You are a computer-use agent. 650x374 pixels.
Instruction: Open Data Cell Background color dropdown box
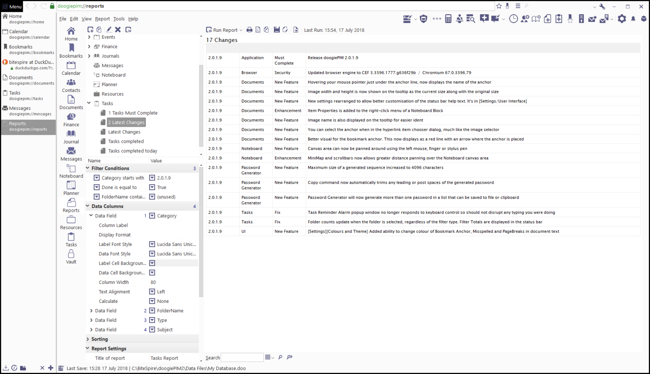152,273
